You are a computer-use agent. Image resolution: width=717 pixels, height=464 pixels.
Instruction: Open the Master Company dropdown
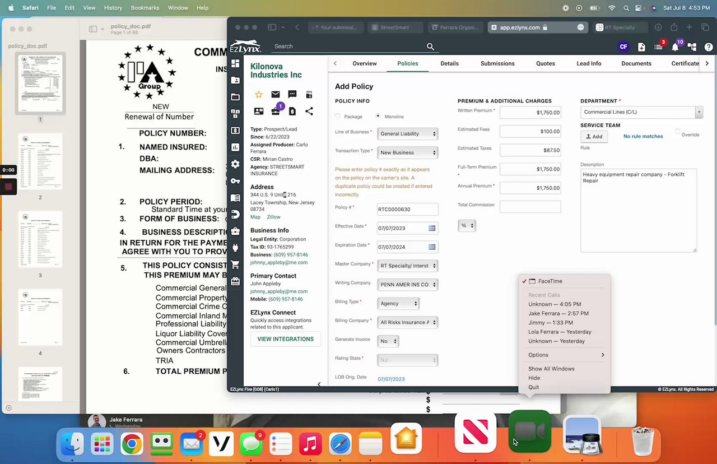click(x=407, y=266)
